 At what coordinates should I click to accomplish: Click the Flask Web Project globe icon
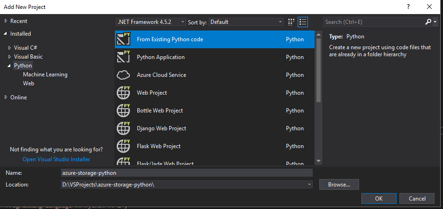(123, 146)
